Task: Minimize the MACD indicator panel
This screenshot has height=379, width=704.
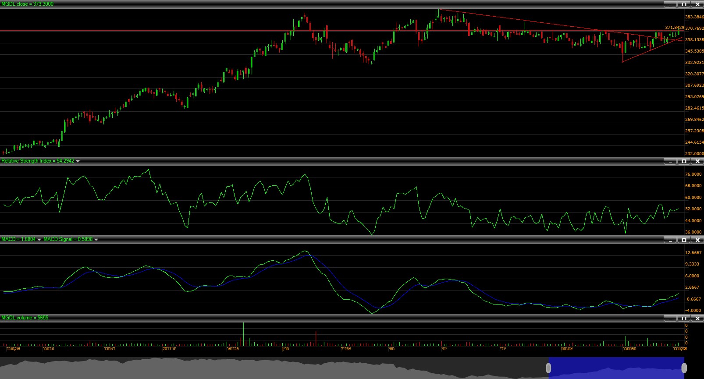Action: pos(670,240)
